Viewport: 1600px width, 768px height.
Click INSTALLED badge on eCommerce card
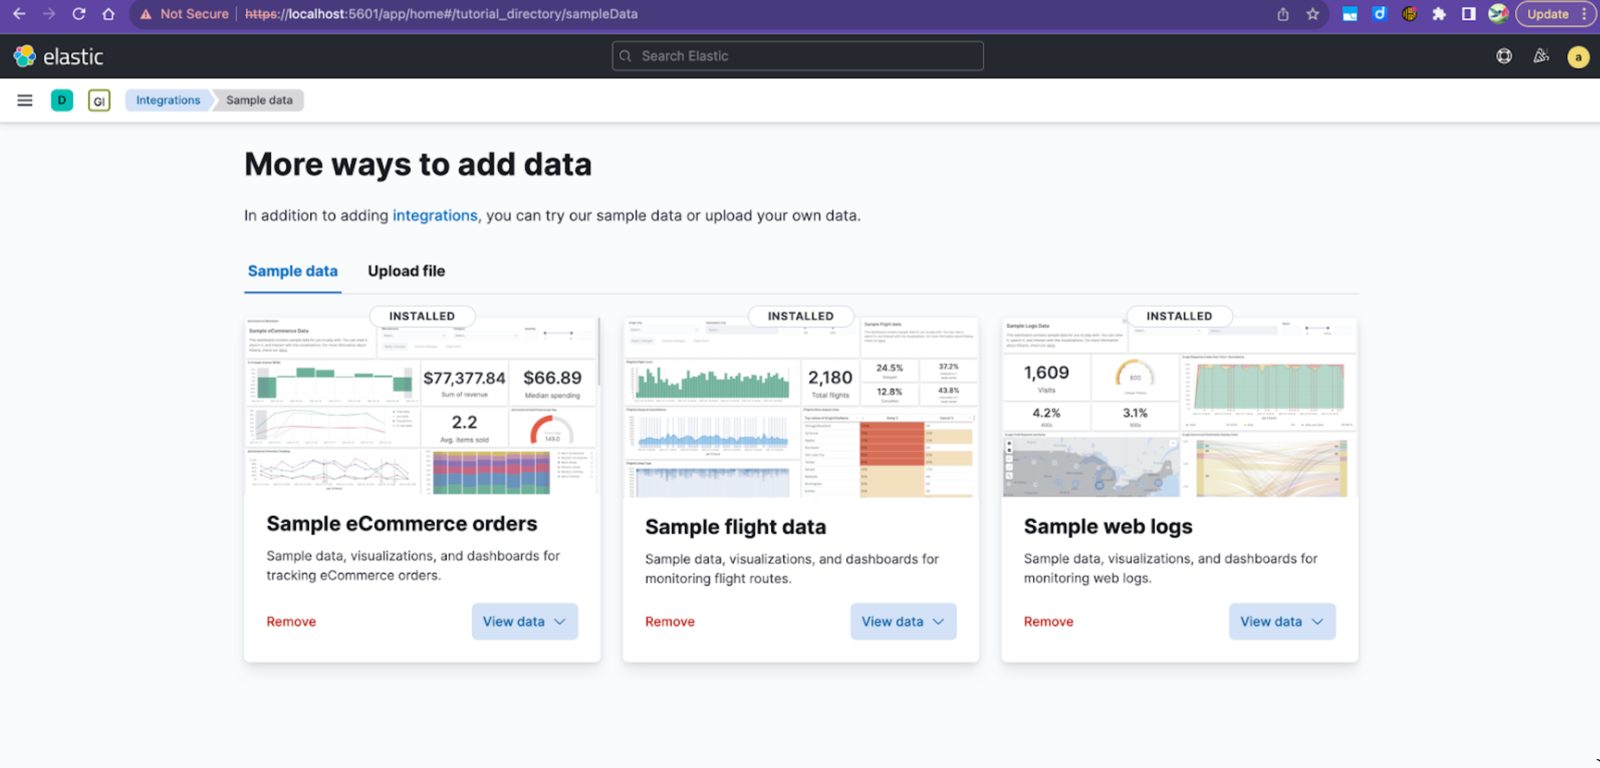tap(422, 316)
